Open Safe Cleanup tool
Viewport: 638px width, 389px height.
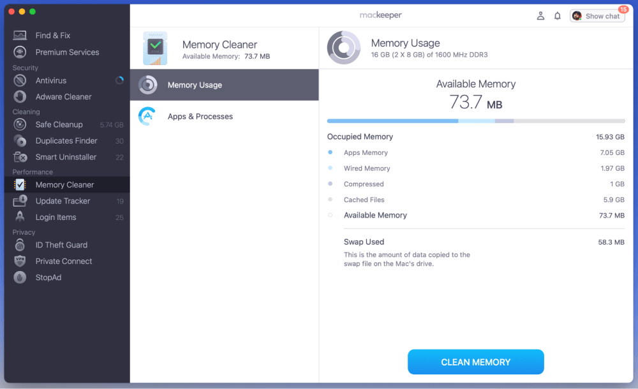coord(67,124)
